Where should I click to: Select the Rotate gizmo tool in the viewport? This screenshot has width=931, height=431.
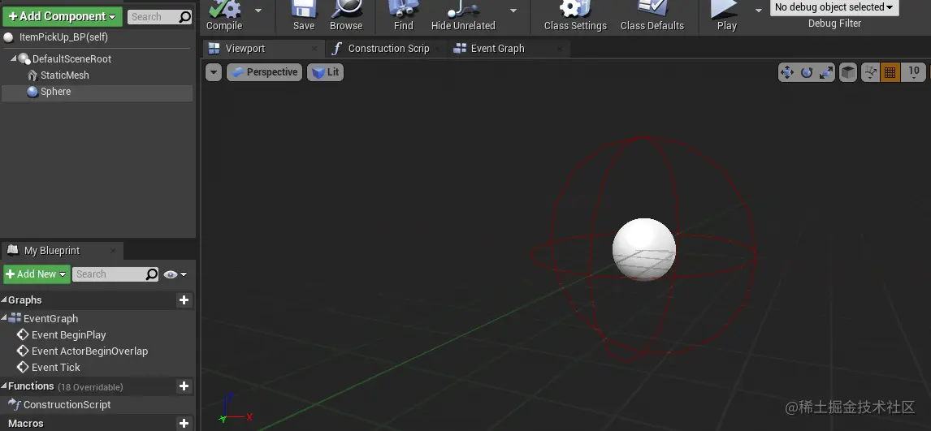click(x=807, y=72)
